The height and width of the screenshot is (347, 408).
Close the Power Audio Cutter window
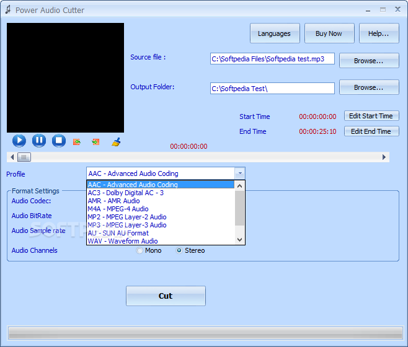pyautogui.click(x=397, y=10)
